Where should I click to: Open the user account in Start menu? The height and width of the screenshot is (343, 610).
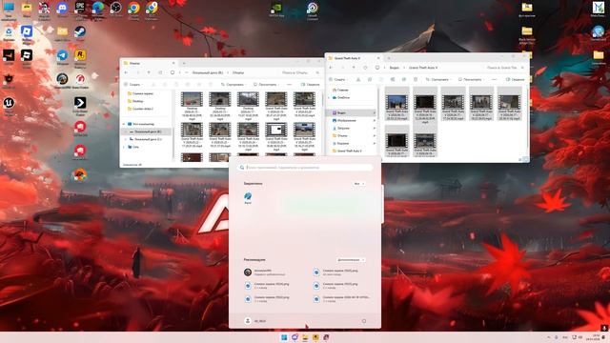tap(255, 321)
